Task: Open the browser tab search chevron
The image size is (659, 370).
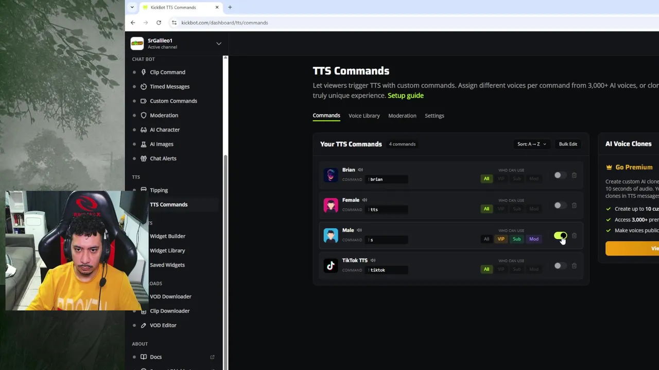Action: [x=132, y=7]
